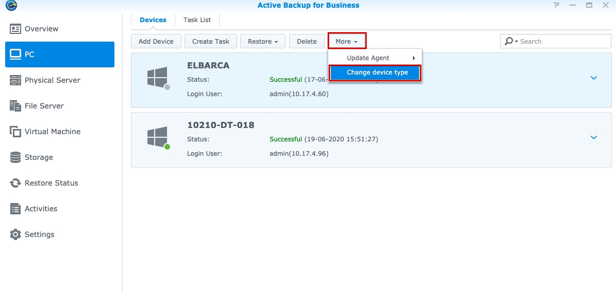616x292 pixels.
Task: Click the Add Device button
Action: point(156,41)
